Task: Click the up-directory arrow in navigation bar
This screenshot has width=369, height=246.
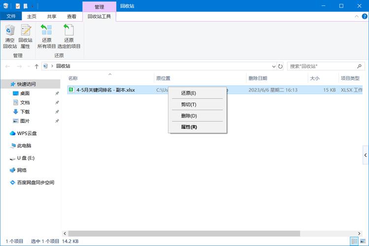Action: point(36,66)
